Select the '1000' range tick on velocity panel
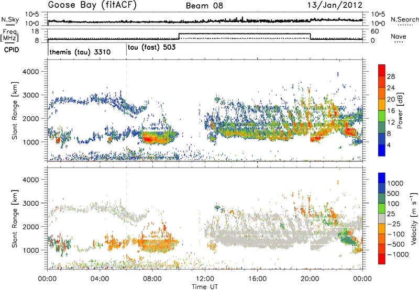Screen dimensions: 419x290 tap(30, 250)
